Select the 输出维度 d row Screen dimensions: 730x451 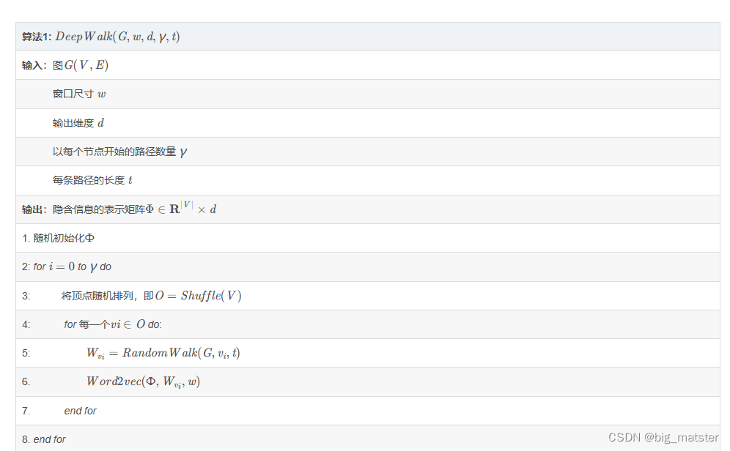pos(78,123)
